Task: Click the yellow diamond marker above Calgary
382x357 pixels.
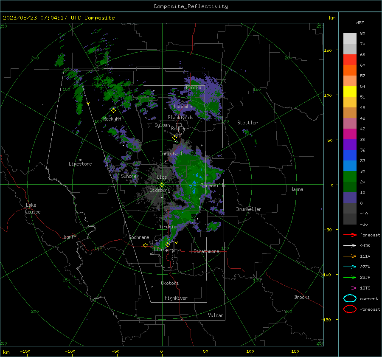Action: pos(168,245)
